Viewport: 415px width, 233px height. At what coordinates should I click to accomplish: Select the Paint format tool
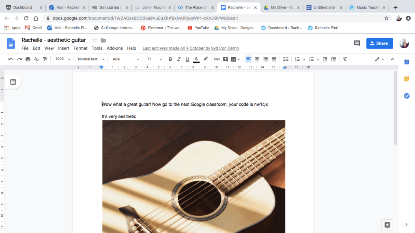(45, 59)
